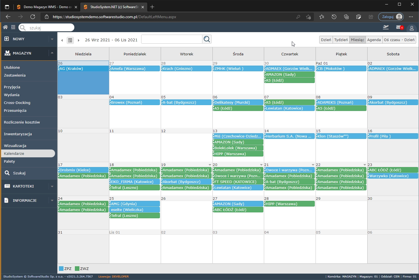Screen dimensions: 419x280
Task: Switch calendar to Tydzień view
Action: 341,40
